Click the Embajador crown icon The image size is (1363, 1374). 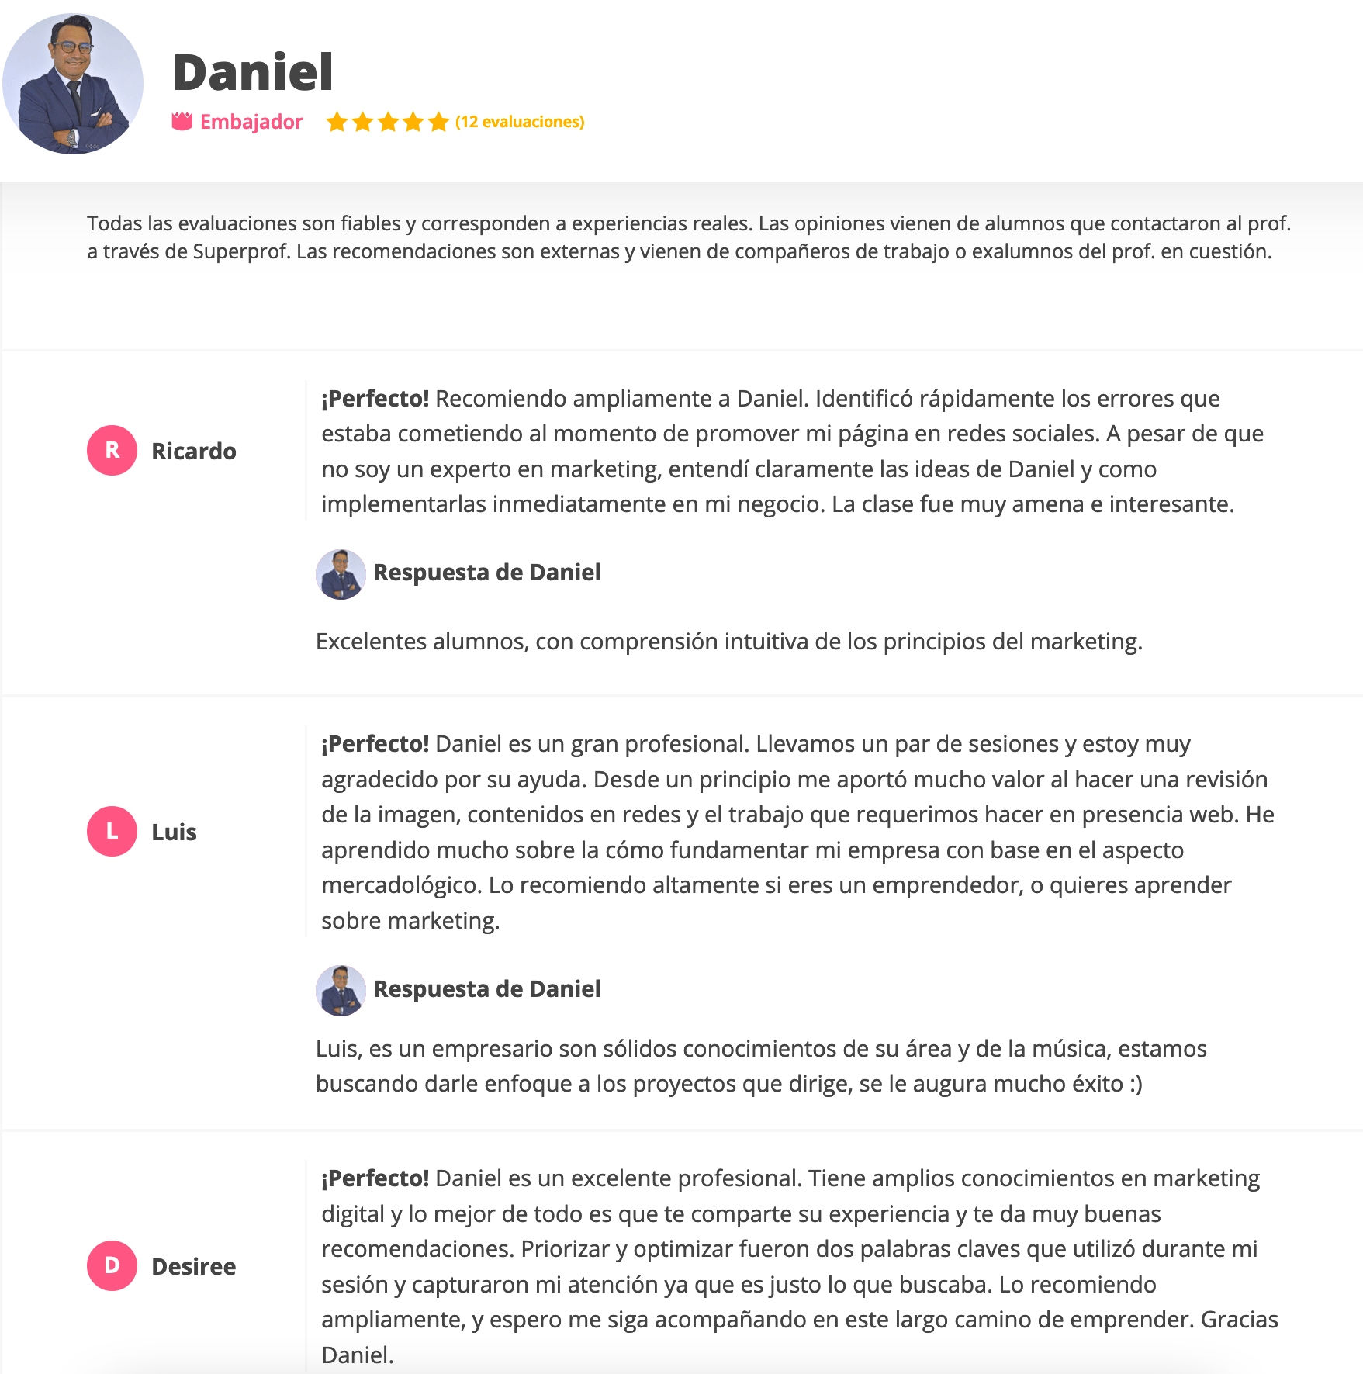182,122
